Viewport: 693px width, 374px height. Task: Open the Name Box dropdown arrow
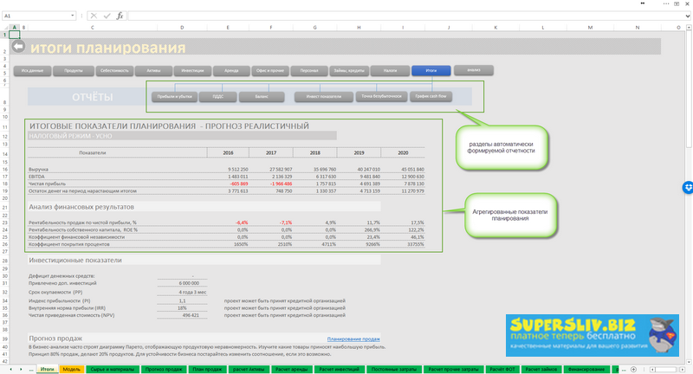pyautogui.click(x=74, y=16)
